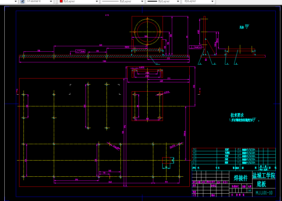This screenshot has width=282, height=201.
Task: Select the '阶段标记' title block cell
Action: 235,187
